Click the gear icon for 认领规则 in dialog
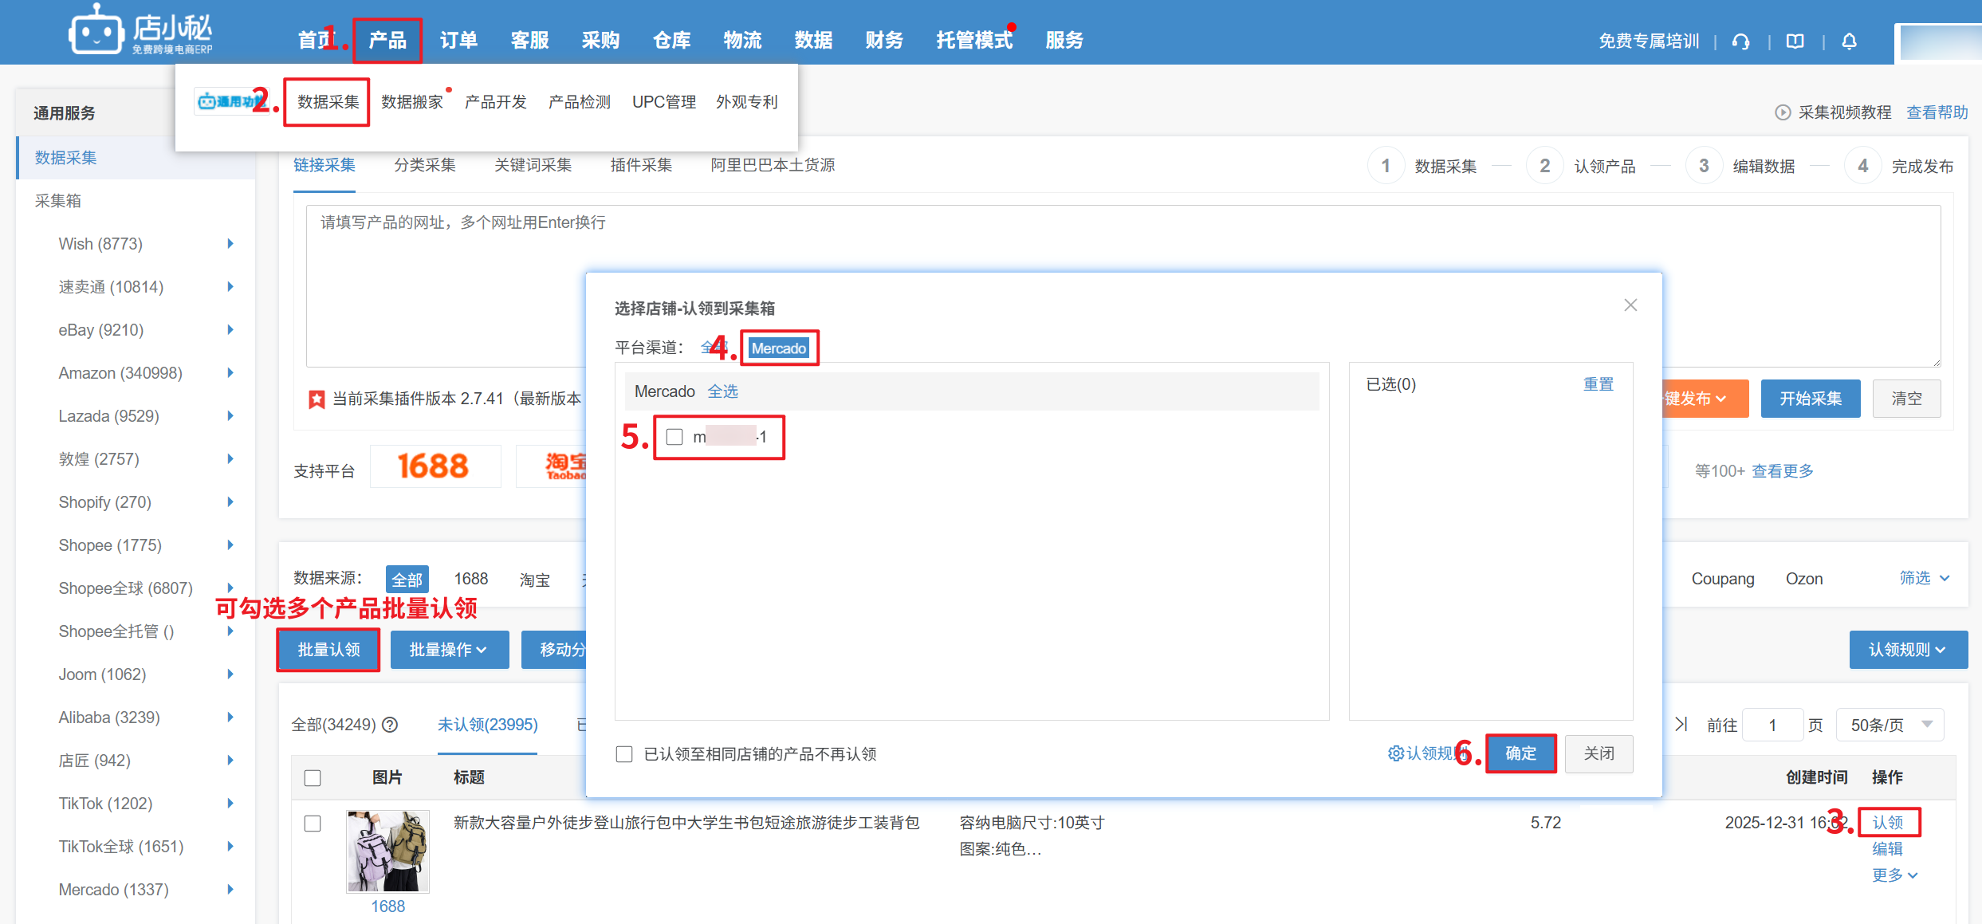The width and height of the screenshot is (1982, 924). [1395, 753]
